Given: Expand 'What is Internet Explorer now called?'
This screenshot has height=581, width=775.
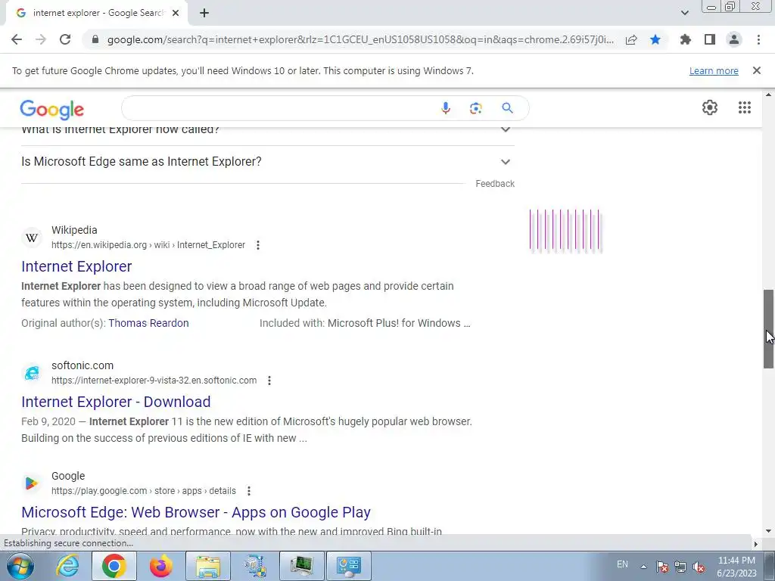Looking at the screenshot, I should (268, 130).
